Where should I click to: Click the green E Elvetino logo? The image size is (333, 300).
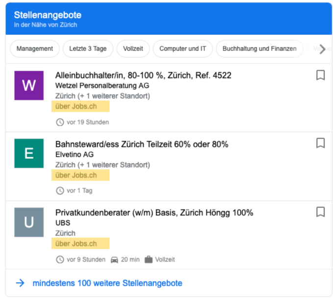coord(29,153)
